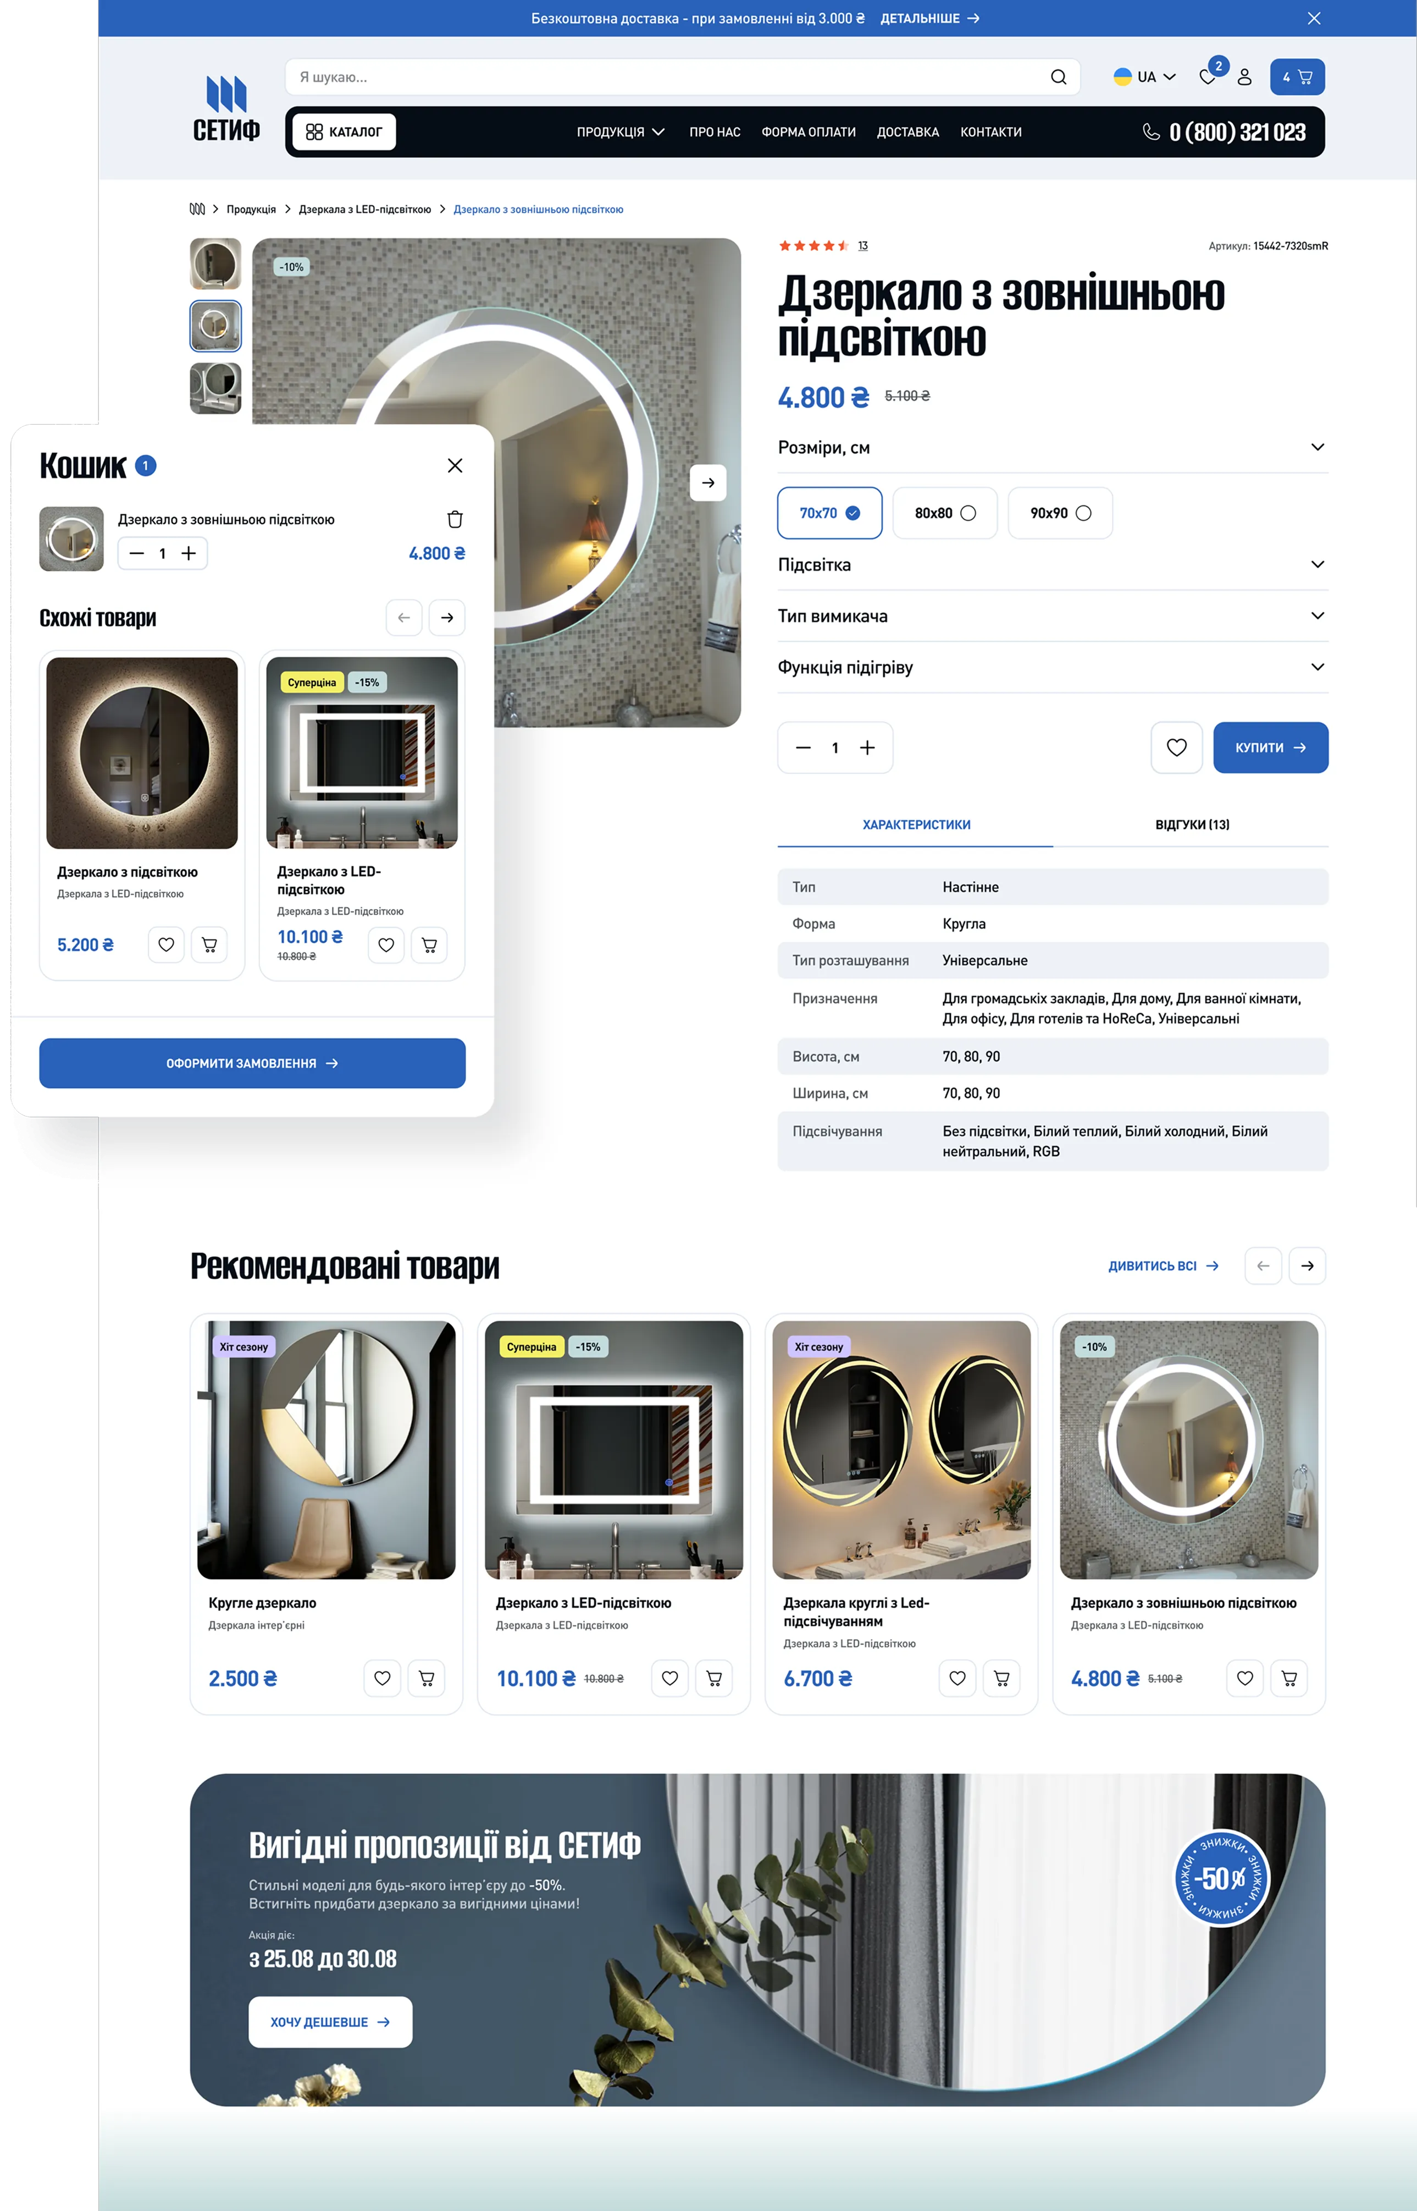Click the Я шукаю search field
Image resolution: width=1417 pixels, height=2211 pixels.
[683, 78]
